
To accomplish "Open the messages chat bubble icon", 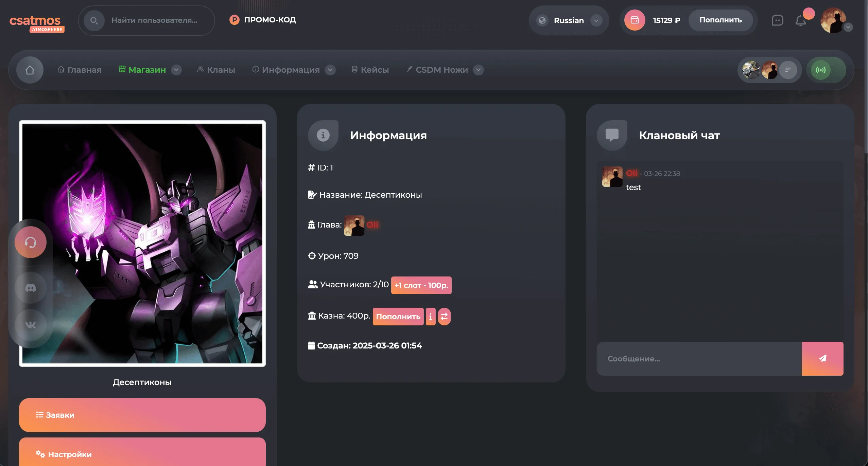I will (x=778, y=20).
